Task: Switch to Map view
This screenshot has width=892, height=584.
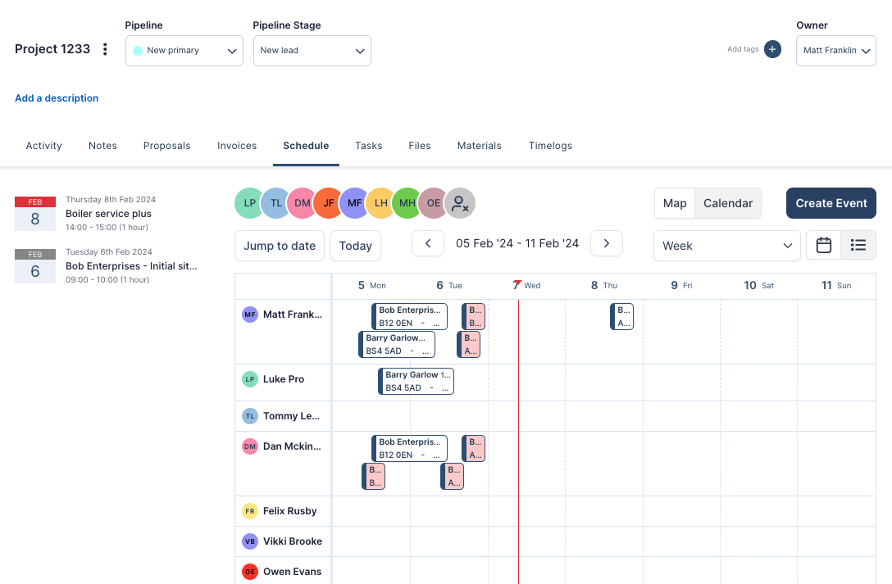Action: click(x=674, y=203)
